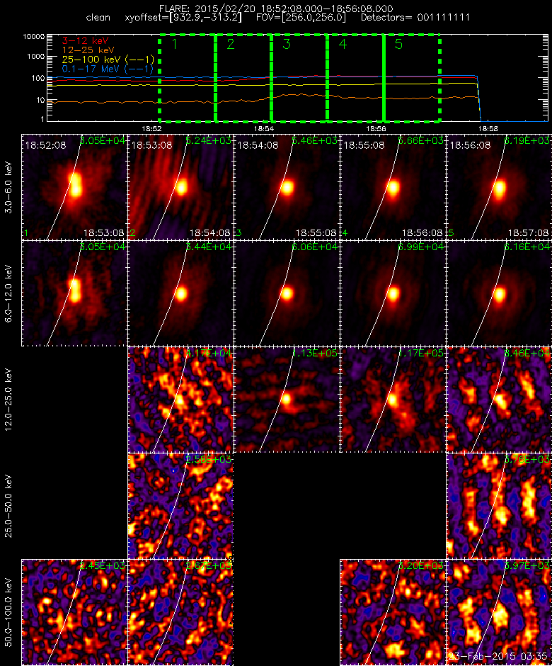552x666 pixels.
Task: Select interval 1 in the light curve
Action: click(x=188, y=78)
